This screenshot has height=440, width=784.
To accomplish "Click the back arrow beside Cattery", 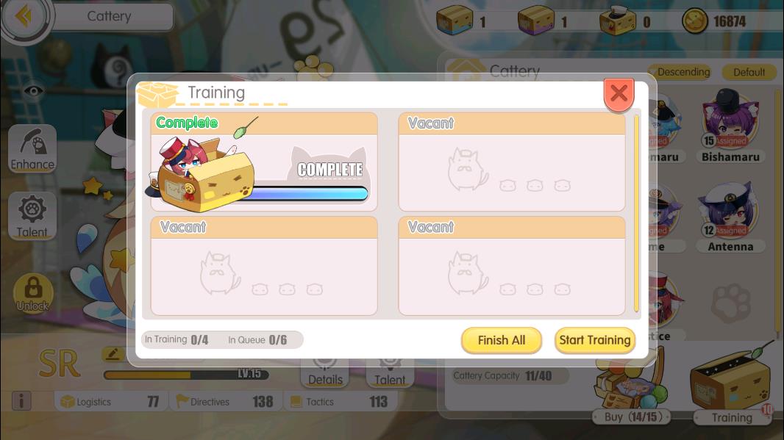I will (x=24, y=16).
